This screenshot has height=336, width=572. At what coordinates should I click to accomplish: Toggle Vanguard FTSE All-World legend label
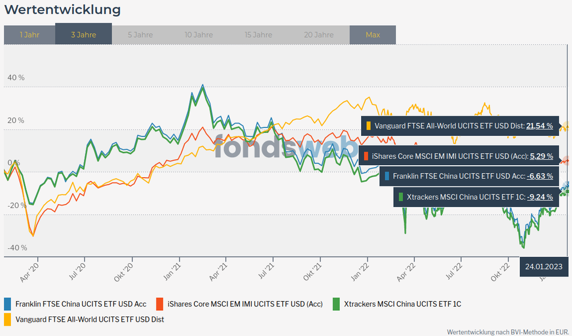pos(89,319)
